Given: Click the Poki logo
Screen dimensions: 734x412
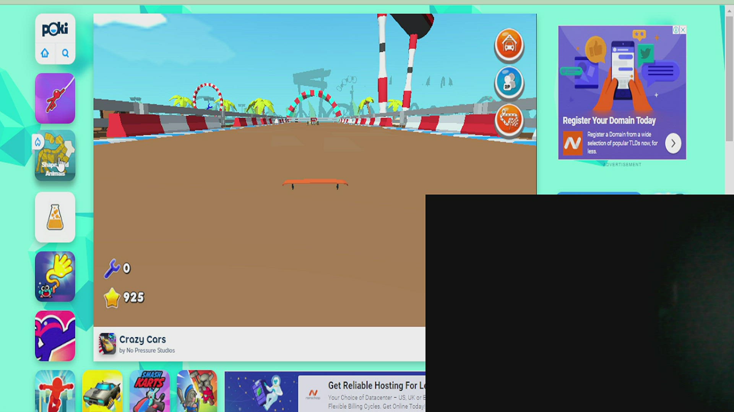Looking at the screenshot, I should (x=55, y=29).
